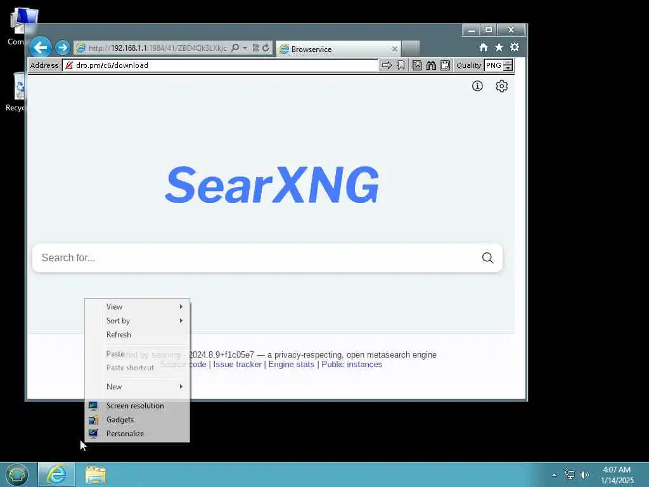
Task: Open the volume speaker tray icon
Action: [x=584, y=475]
